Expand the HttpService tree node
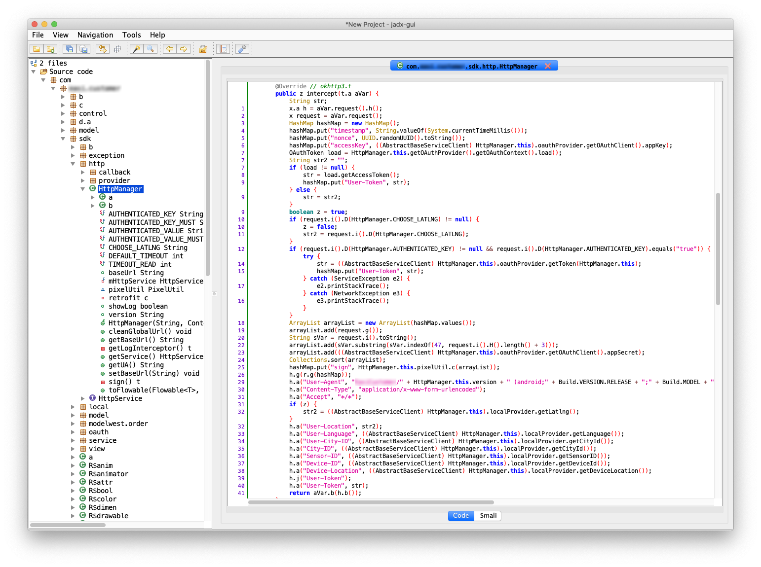This screenshot has height=567, width=761. click(82, 398)
